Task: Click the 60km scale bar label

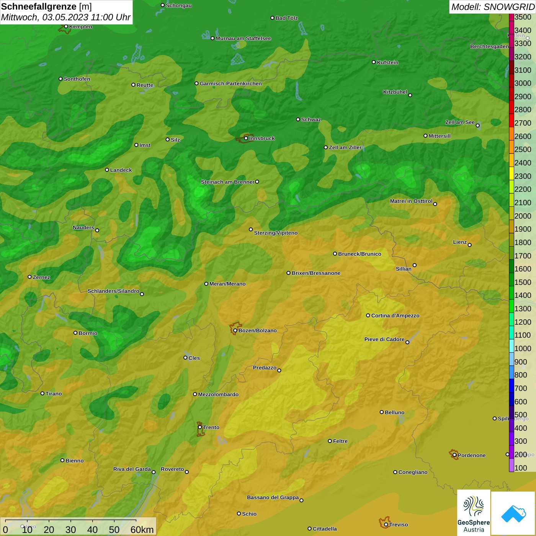Action: (142, 529)
